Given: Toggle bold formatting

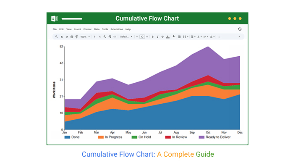Looking at the screenshot, I should pyautogui.click(x=152, y=37).
